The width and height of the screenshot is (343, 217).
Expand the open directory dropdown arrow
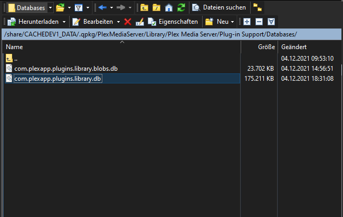(x=69, y=8)
